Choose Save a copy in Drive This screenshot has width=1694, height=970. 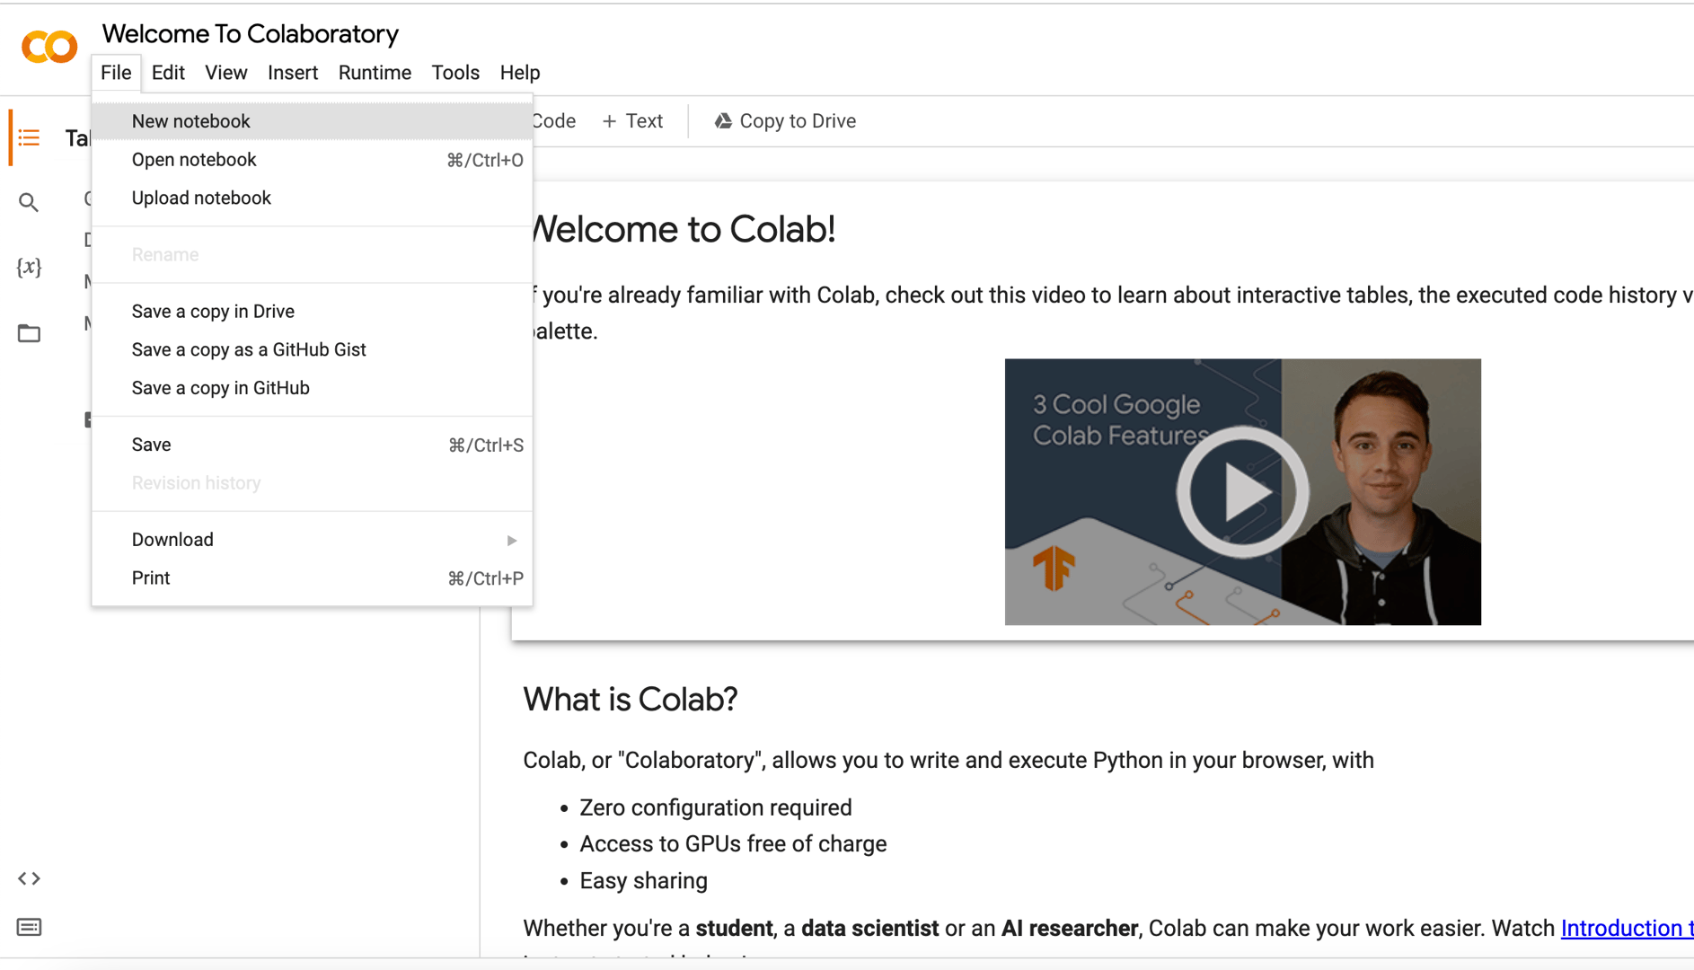213,312
